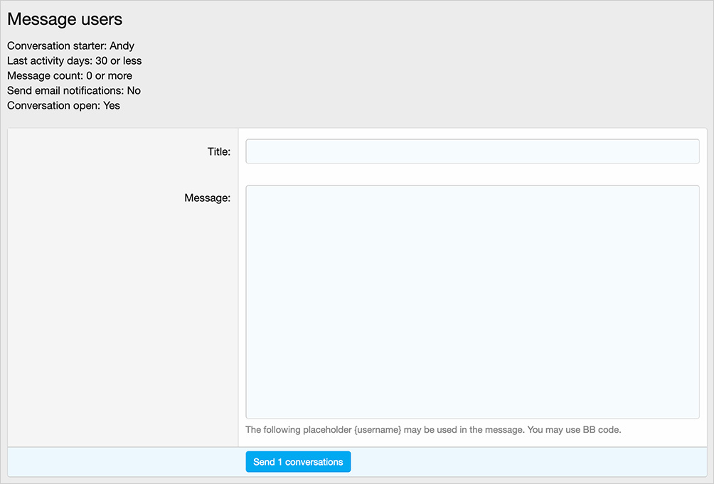Viewport: 714px width, 484px height.
Task: Click the 'No' value of email notifications
Action: pos(134,91)
